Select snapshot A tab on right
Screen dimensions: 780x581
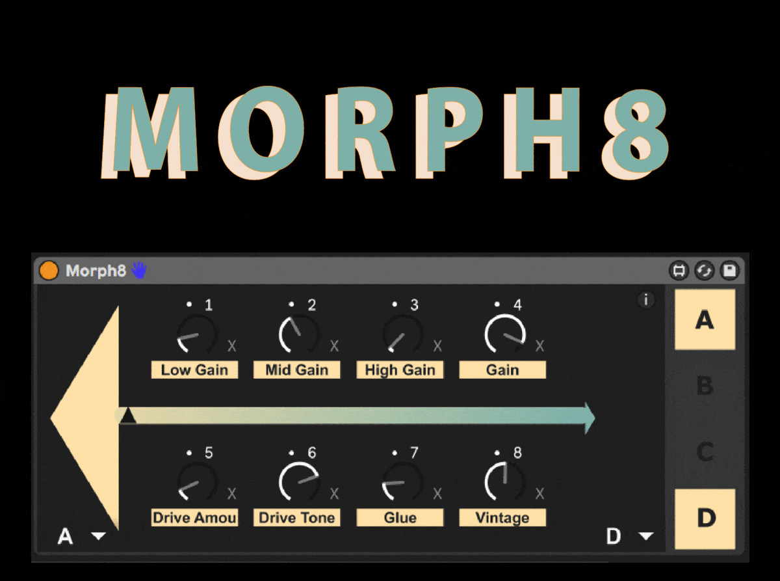[705, 320]
